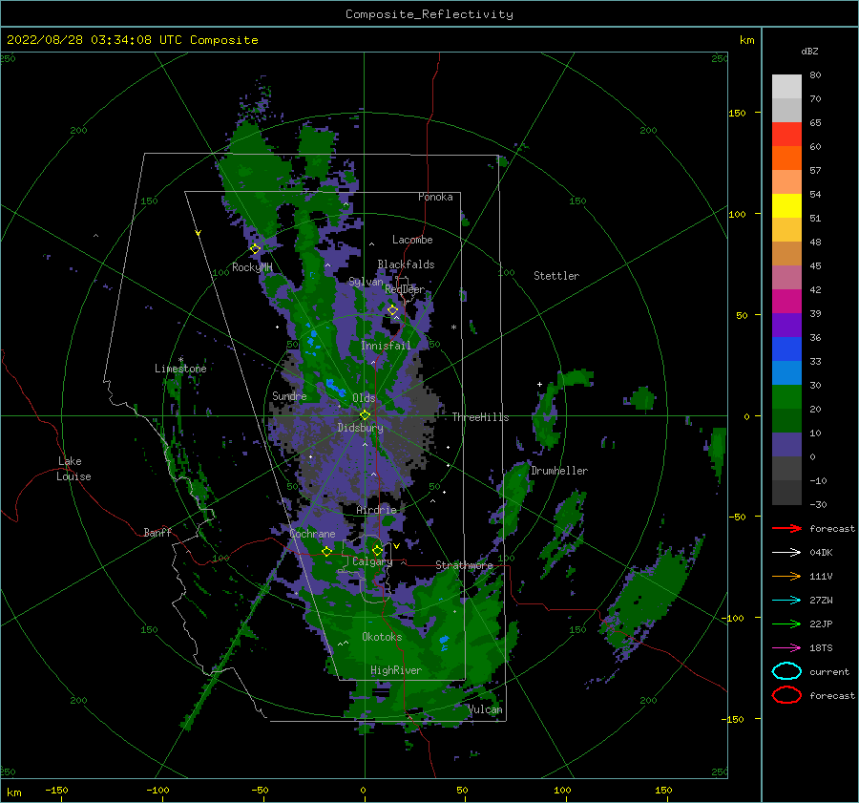Click the 2022/08/28 03:34:08 UTC timestamp
Viewport: 859px width, 803px height.
click(x=94, y=40)
